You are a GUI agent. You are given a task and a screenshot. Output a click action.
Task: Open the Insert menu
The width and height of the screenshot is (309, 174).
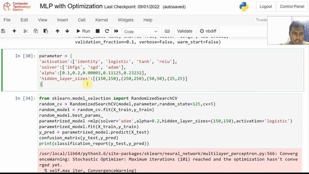click(62, 20)
